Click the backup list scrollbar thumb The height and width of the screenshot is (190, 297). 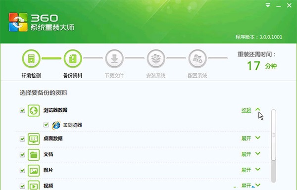274,135
